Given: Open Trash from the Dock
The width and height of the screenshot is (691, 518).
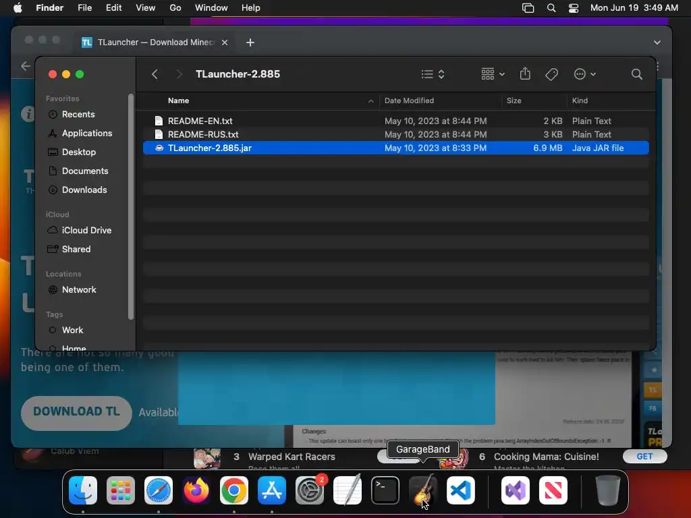Looking at the screenshot, I should tap(607, 490).
